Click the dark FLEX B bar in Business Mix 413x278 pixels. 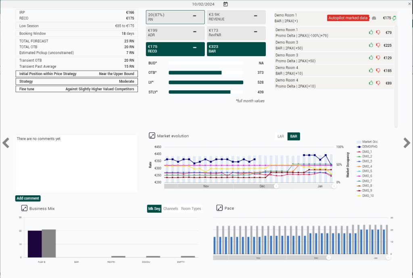click(35, 244)
